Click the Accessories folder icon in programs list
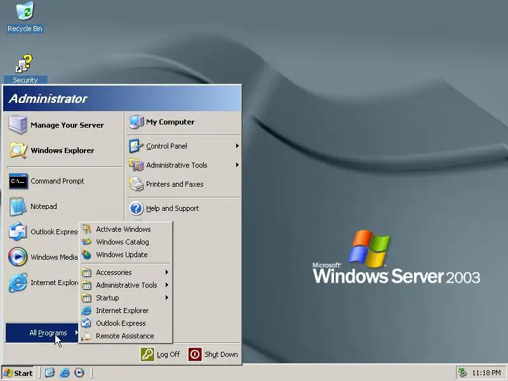 click(86, 272)
